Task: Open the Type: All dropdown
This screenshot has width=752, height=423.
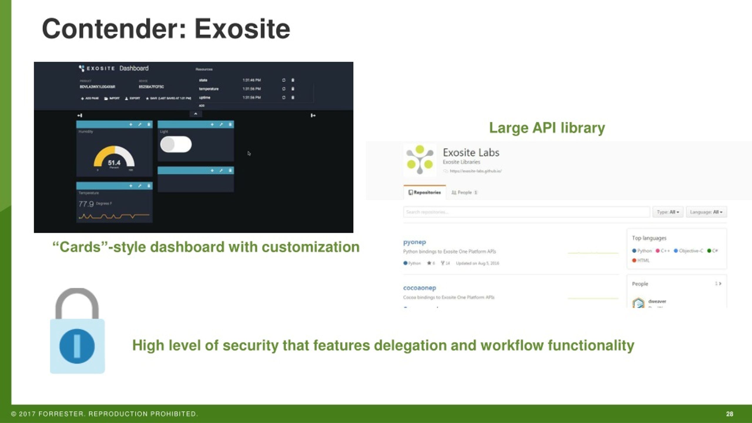Action: pos(668,212)
